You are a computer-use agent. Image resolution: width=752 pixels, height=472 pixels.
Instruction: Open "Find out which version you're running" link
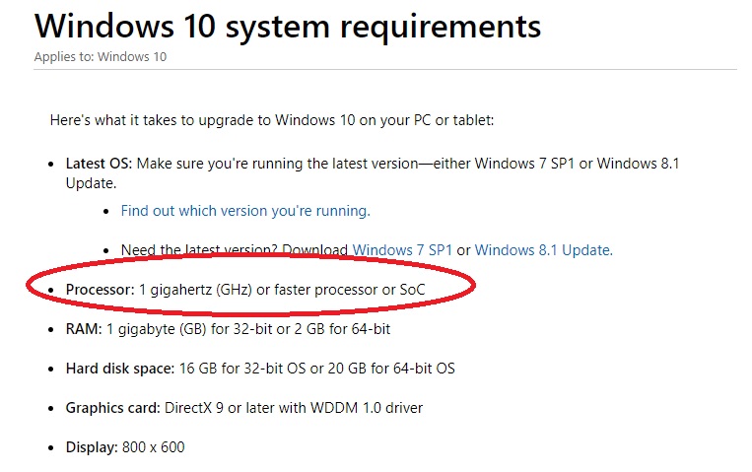(245, 211)
